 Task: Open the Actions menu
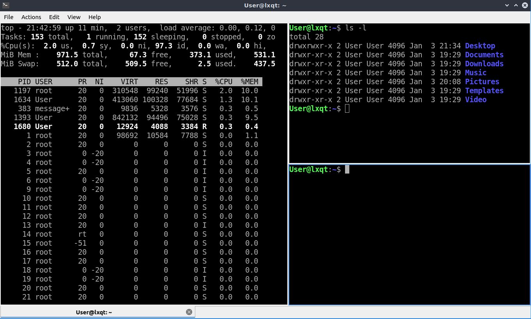[31, 17]
